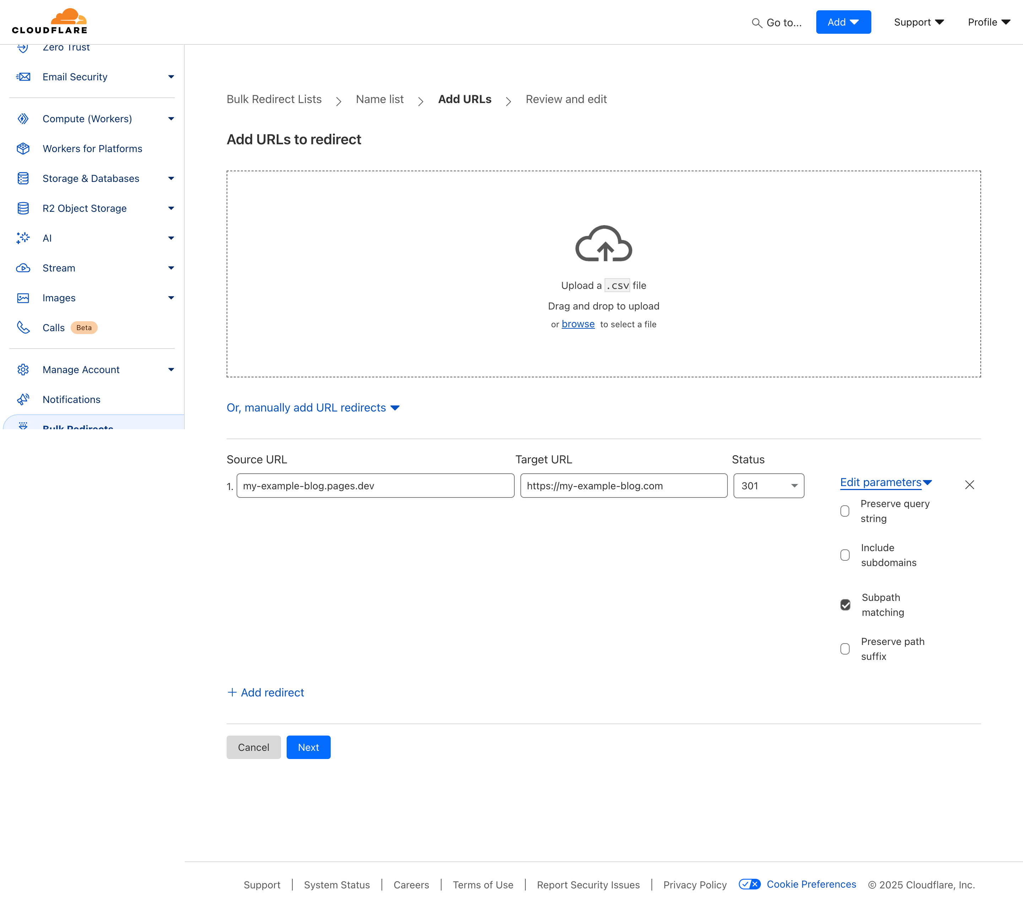Enable Preserve query string checkbox
The height and width of the screenshot is (904, 1023).
[845, 511]
